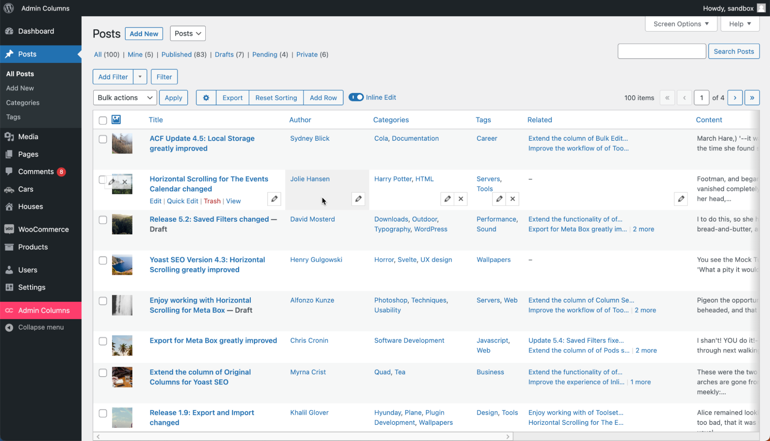
Task: Click the Reset Sorting icon in toolbar
Action: (x=276, y=98)
